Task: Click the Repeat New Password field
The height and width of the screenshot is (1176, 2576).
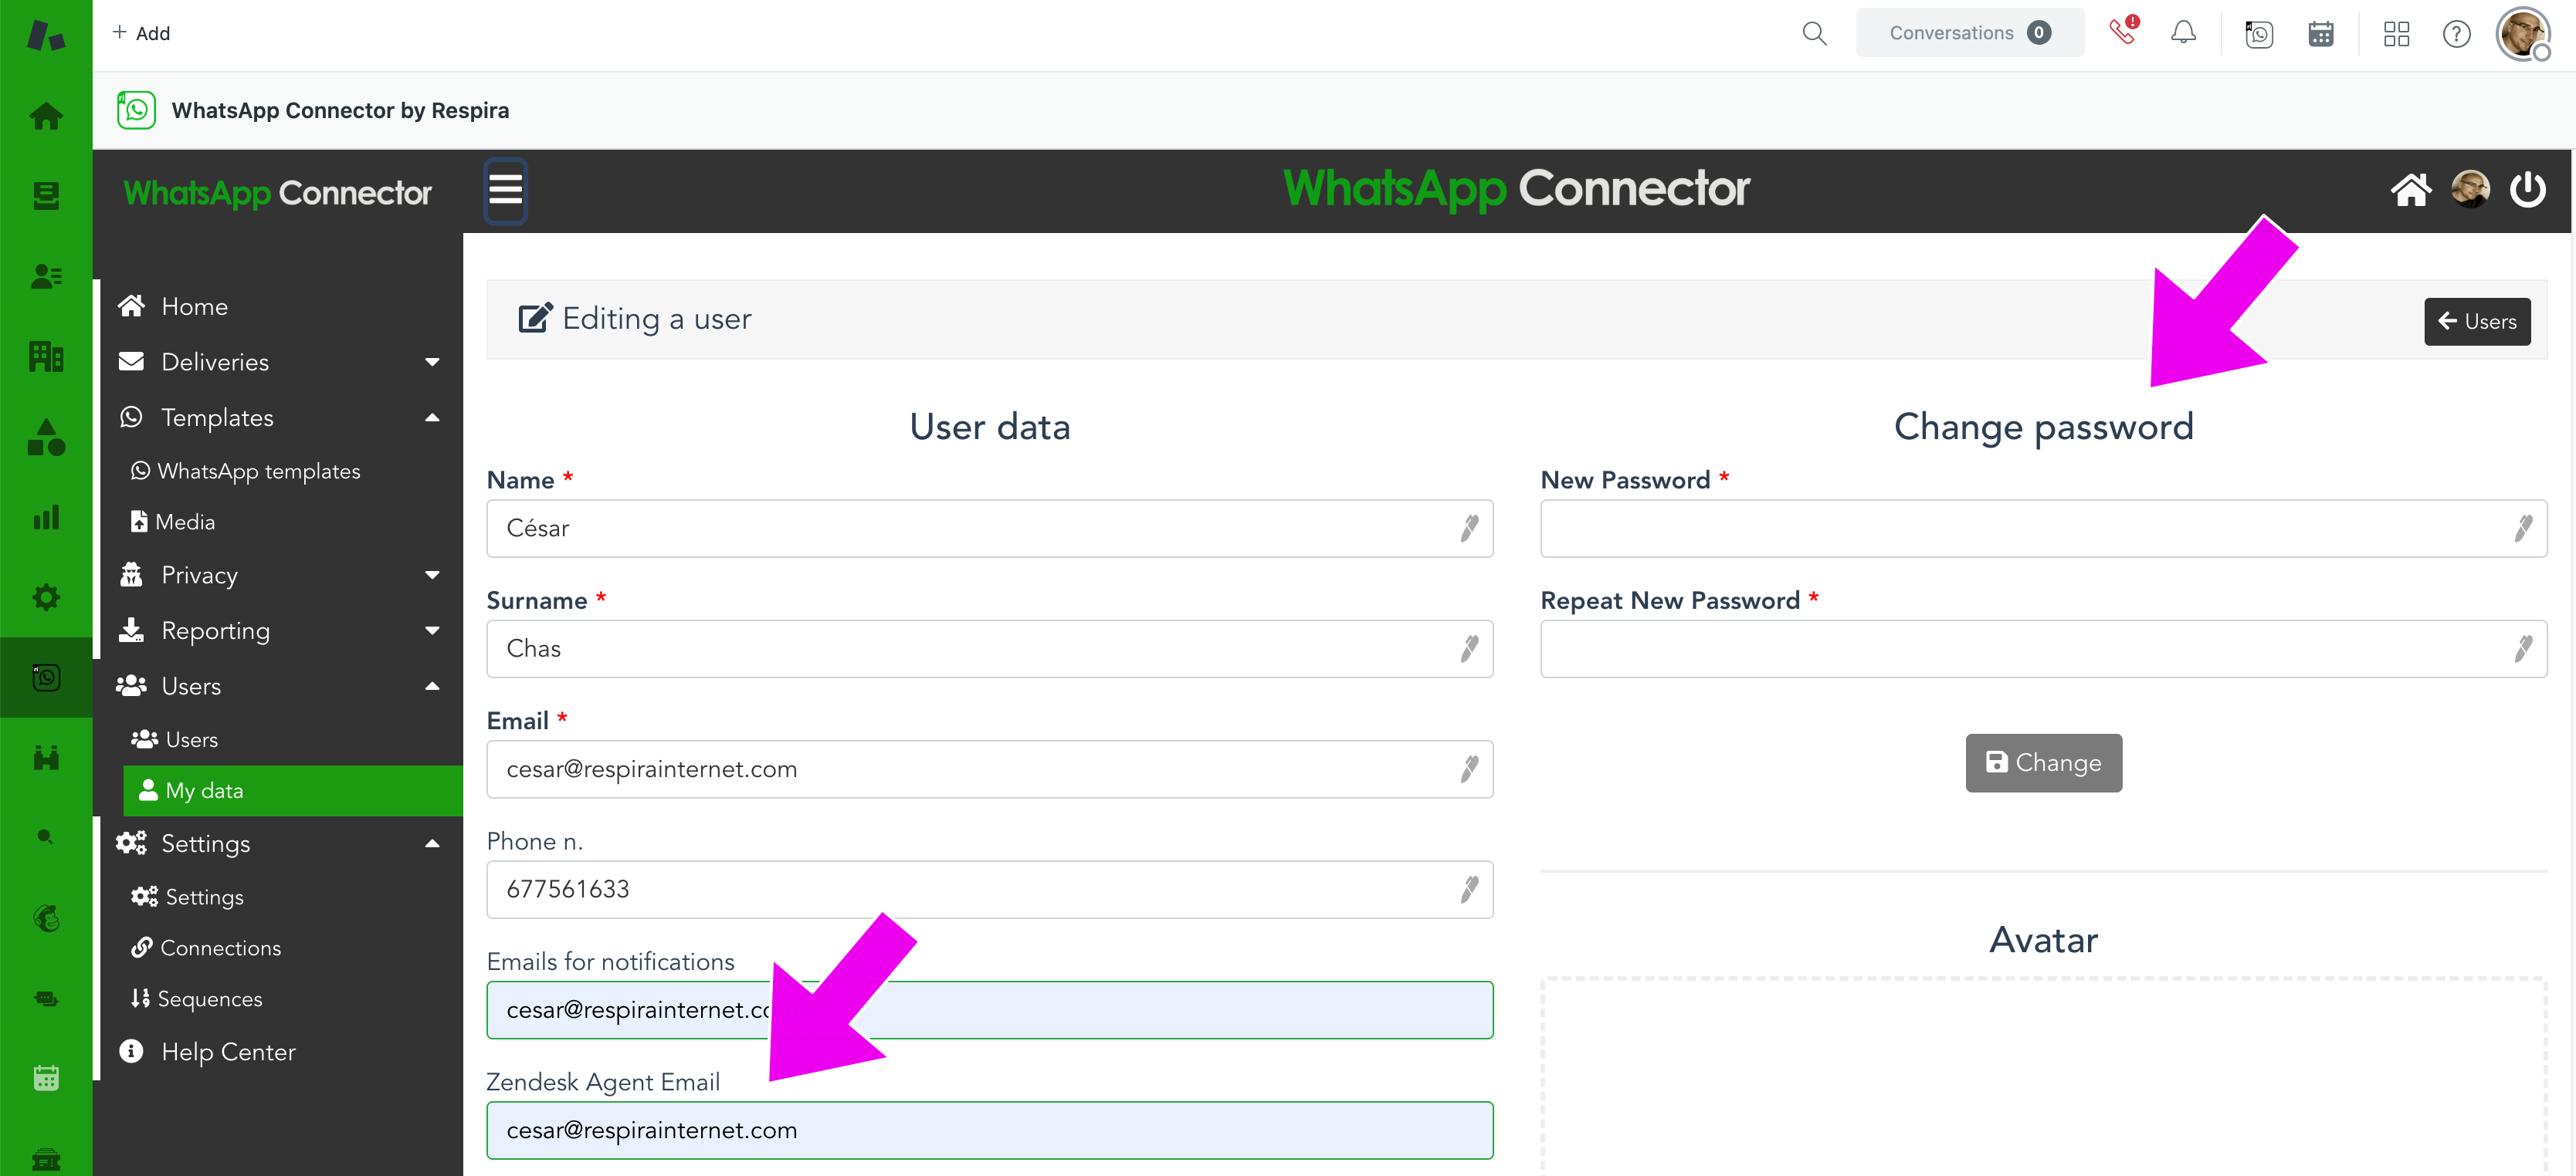Action: click(2044, 650)
